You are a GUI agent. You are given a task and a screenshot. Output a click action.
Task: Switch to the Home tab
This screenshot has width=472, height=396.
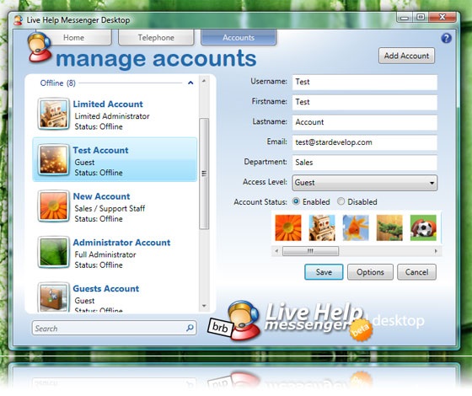coord(74,38)
